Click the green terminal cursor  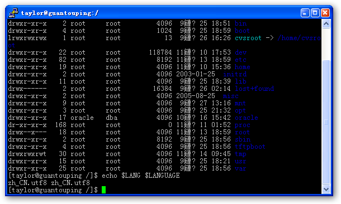104,190
